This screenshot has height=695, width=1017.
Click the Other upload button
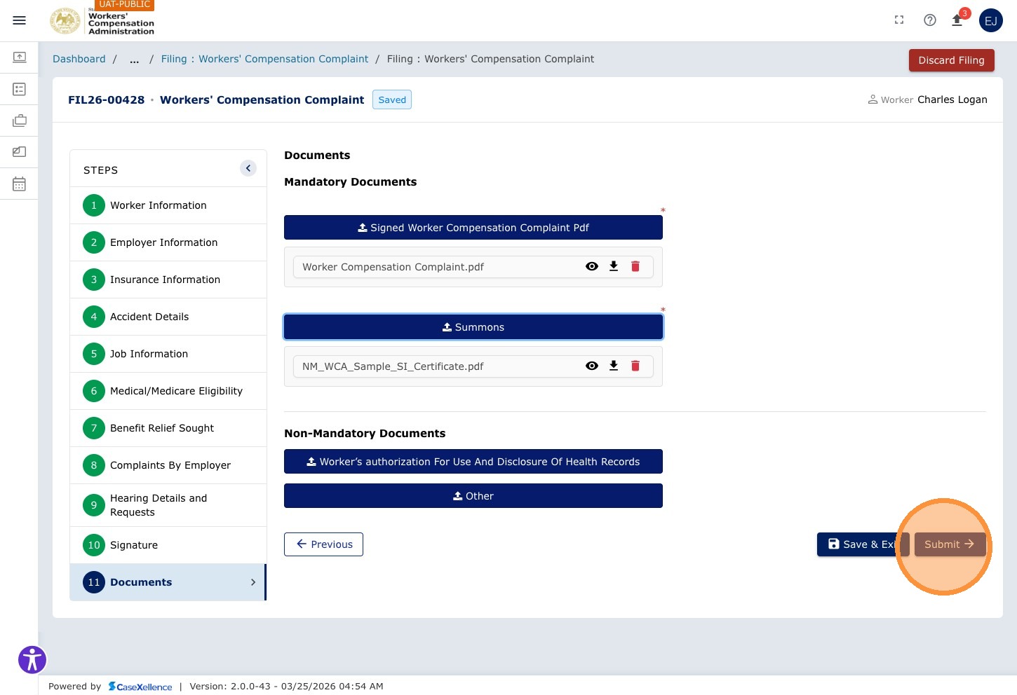[x=473, y=496]
